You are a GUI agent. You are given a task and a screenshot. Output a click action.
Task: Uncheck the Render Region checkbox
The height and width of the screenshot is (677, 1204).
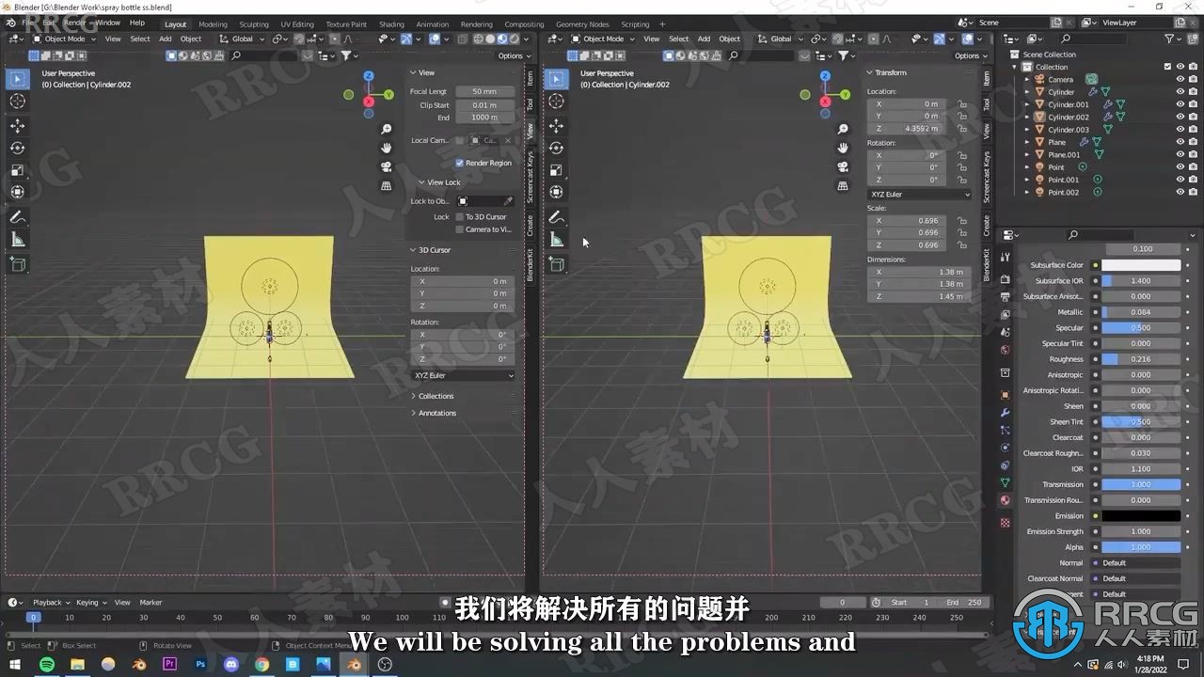(x=460, y=163)
